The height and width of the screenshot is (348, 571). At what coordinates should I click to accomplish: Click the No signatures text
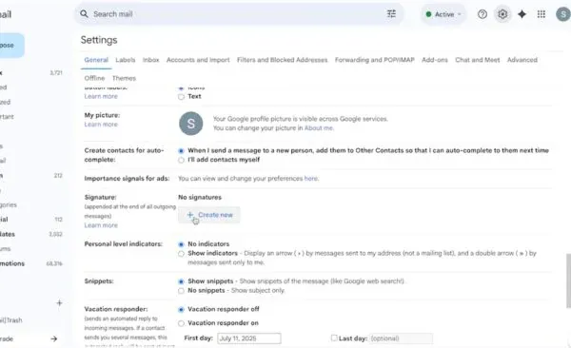(x=200, y=198)
